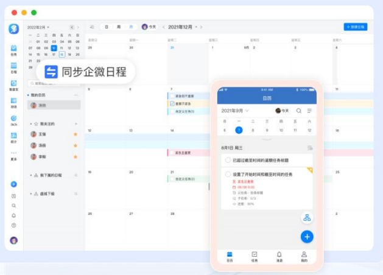Click the blue 新建日程 button

pos(356,27)
